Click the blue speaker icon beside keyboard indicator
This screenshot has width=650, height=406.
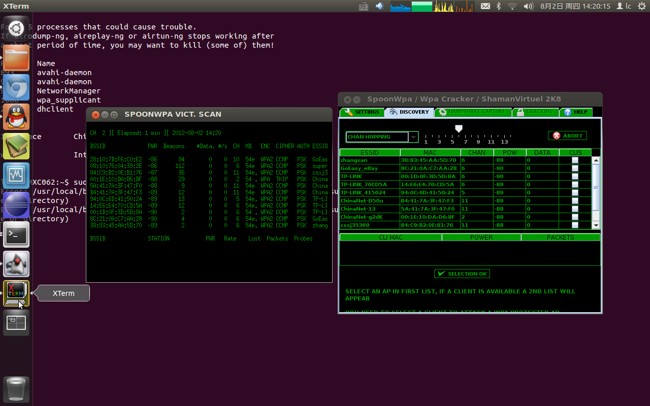point(379,6)
